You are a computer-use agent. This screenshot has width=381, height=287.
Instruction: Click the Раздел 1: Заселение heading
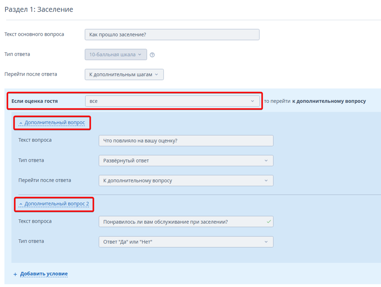click(x=39, y=9)
